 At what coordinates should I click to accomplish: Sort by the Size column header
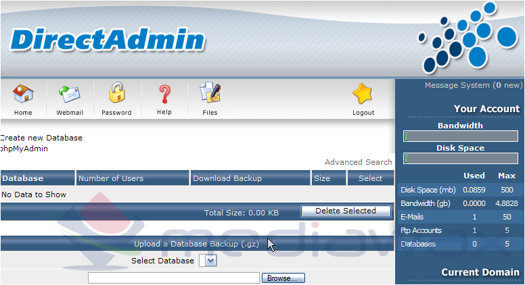point(322,178)
